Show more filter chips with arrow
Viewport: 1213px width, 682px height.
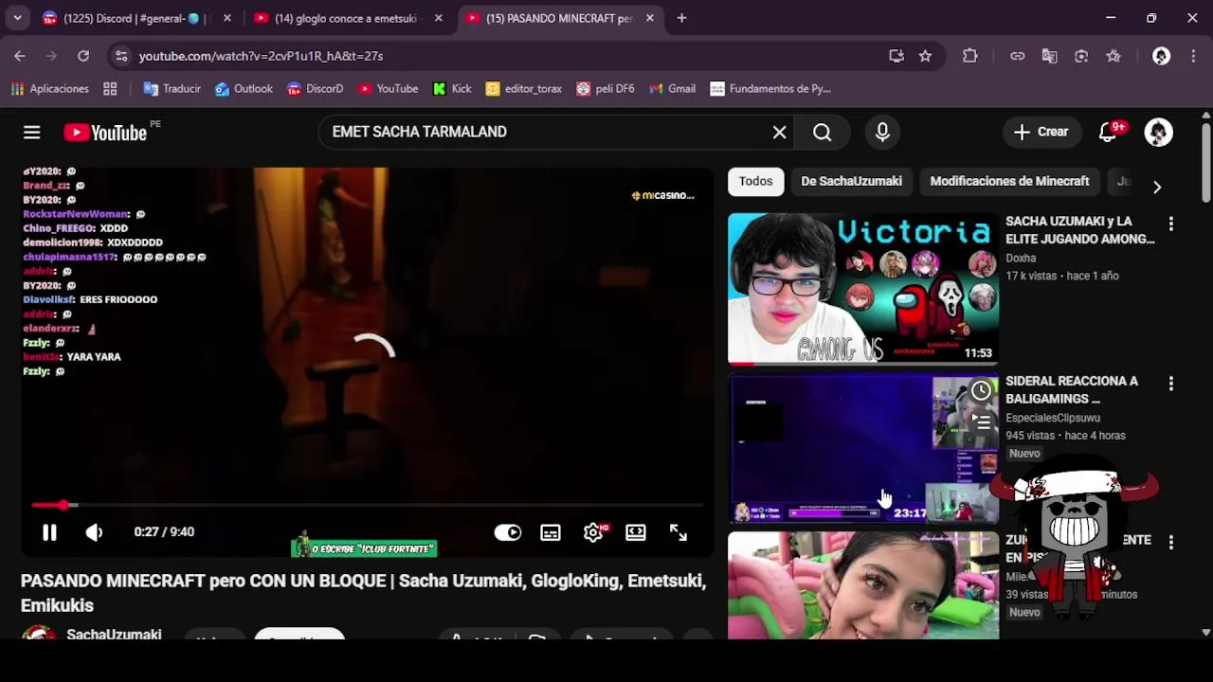point(1157,187)
